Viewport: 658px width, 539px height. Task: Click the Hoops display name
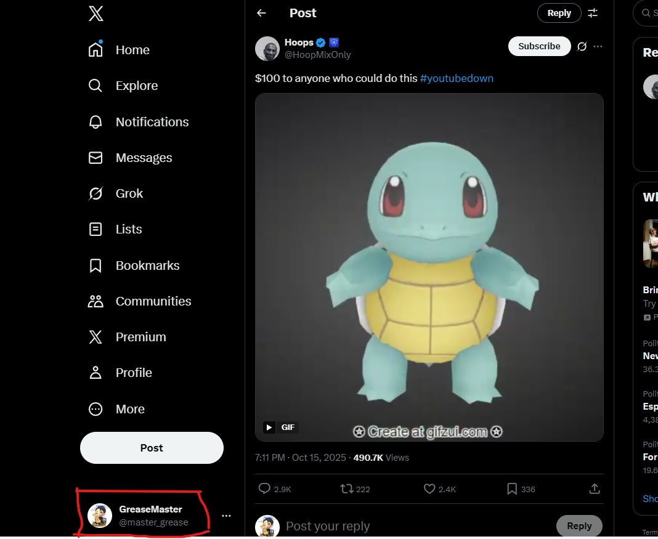click(299, 43)
